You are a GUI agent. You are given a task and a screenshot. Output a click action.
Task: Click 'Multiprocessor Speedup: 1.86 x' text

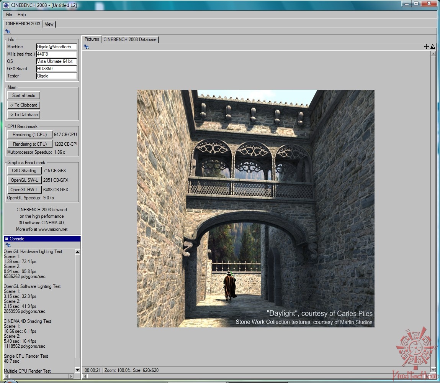point(36,152)
